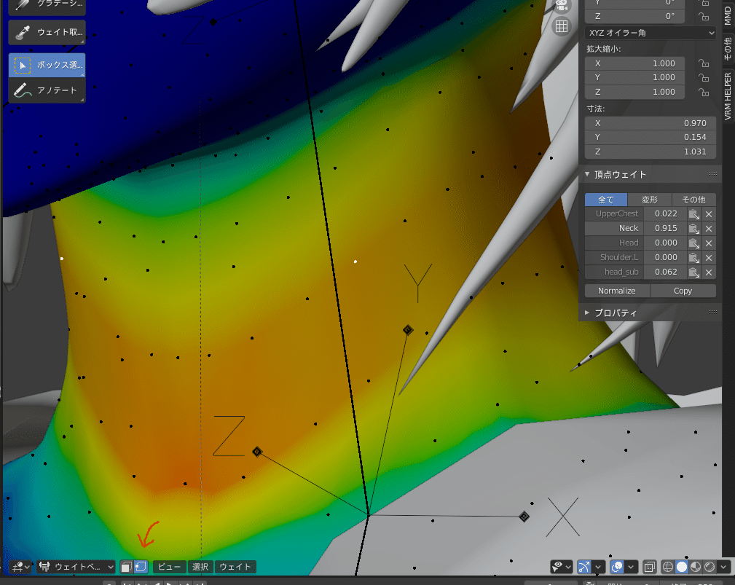Open ウェイトペ... mode dropdown
Image resolution: width=735 pixels, height=585 pixels.
(76, 568)
